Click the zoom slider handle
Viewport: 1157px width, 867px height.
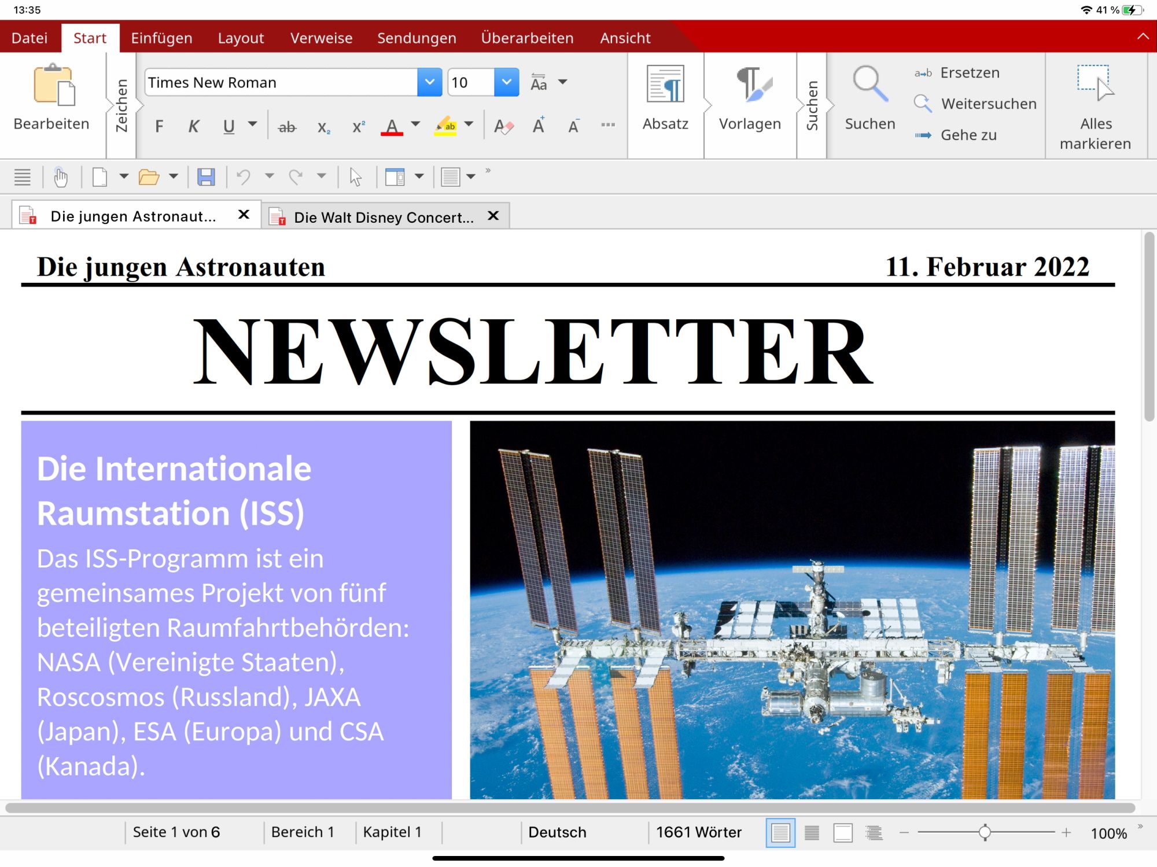985,832
